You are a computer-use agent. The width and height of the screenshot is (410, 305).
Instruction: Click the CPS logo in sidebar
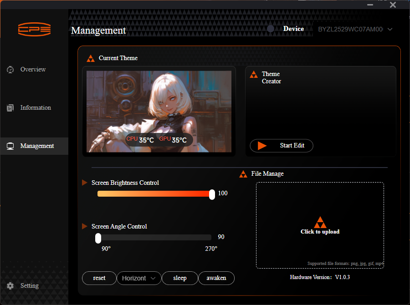pyautogui.click(x=34, y=29)
